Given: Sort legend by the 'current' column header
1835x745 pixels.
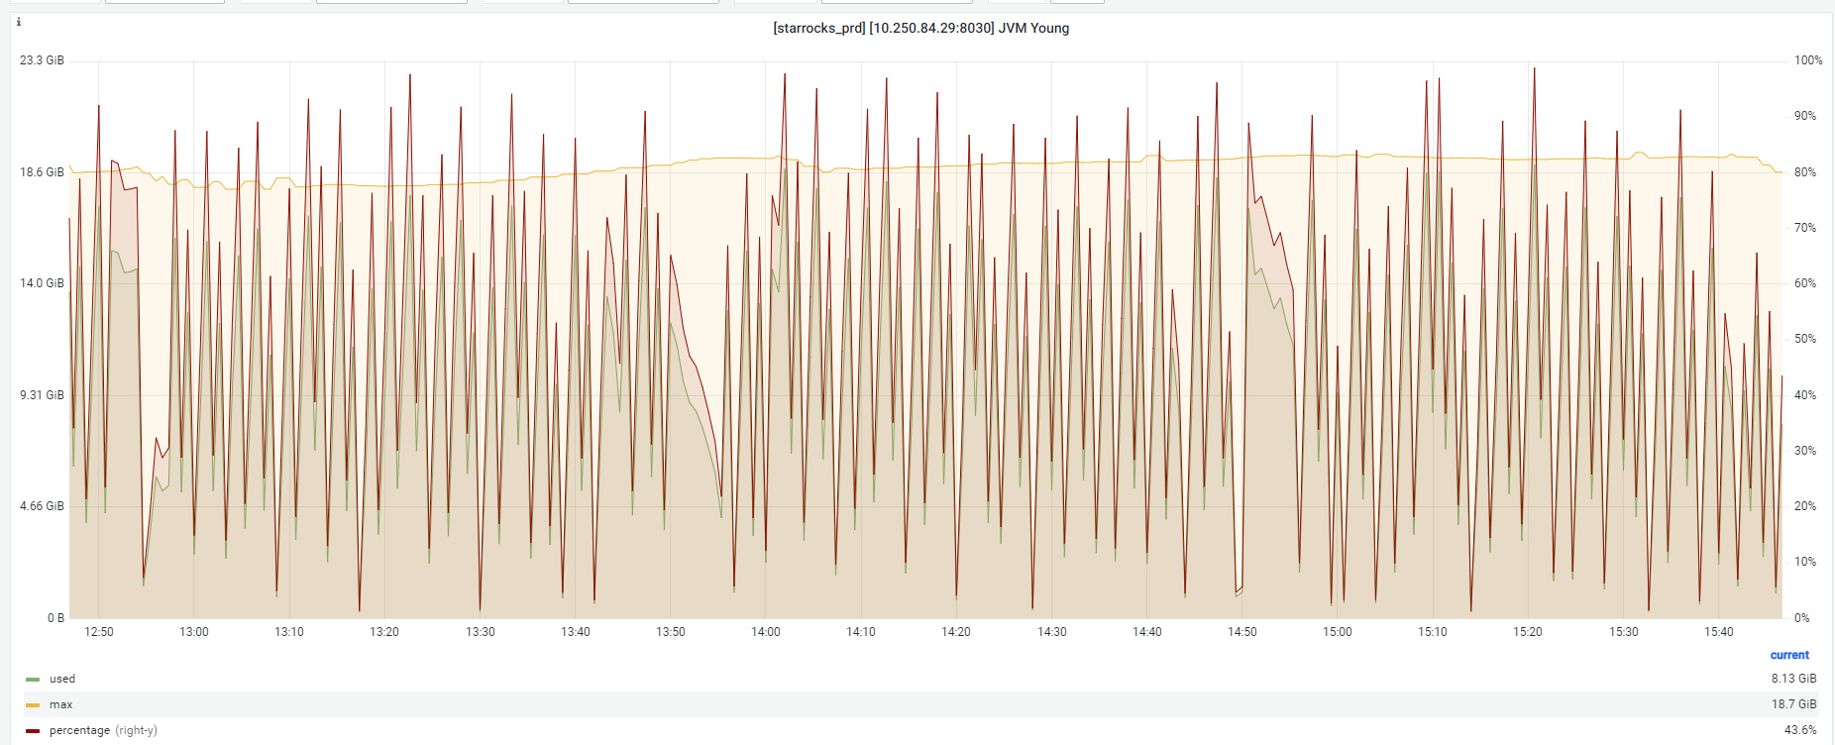Looking at the screenshot, I should pos(1789,655).
